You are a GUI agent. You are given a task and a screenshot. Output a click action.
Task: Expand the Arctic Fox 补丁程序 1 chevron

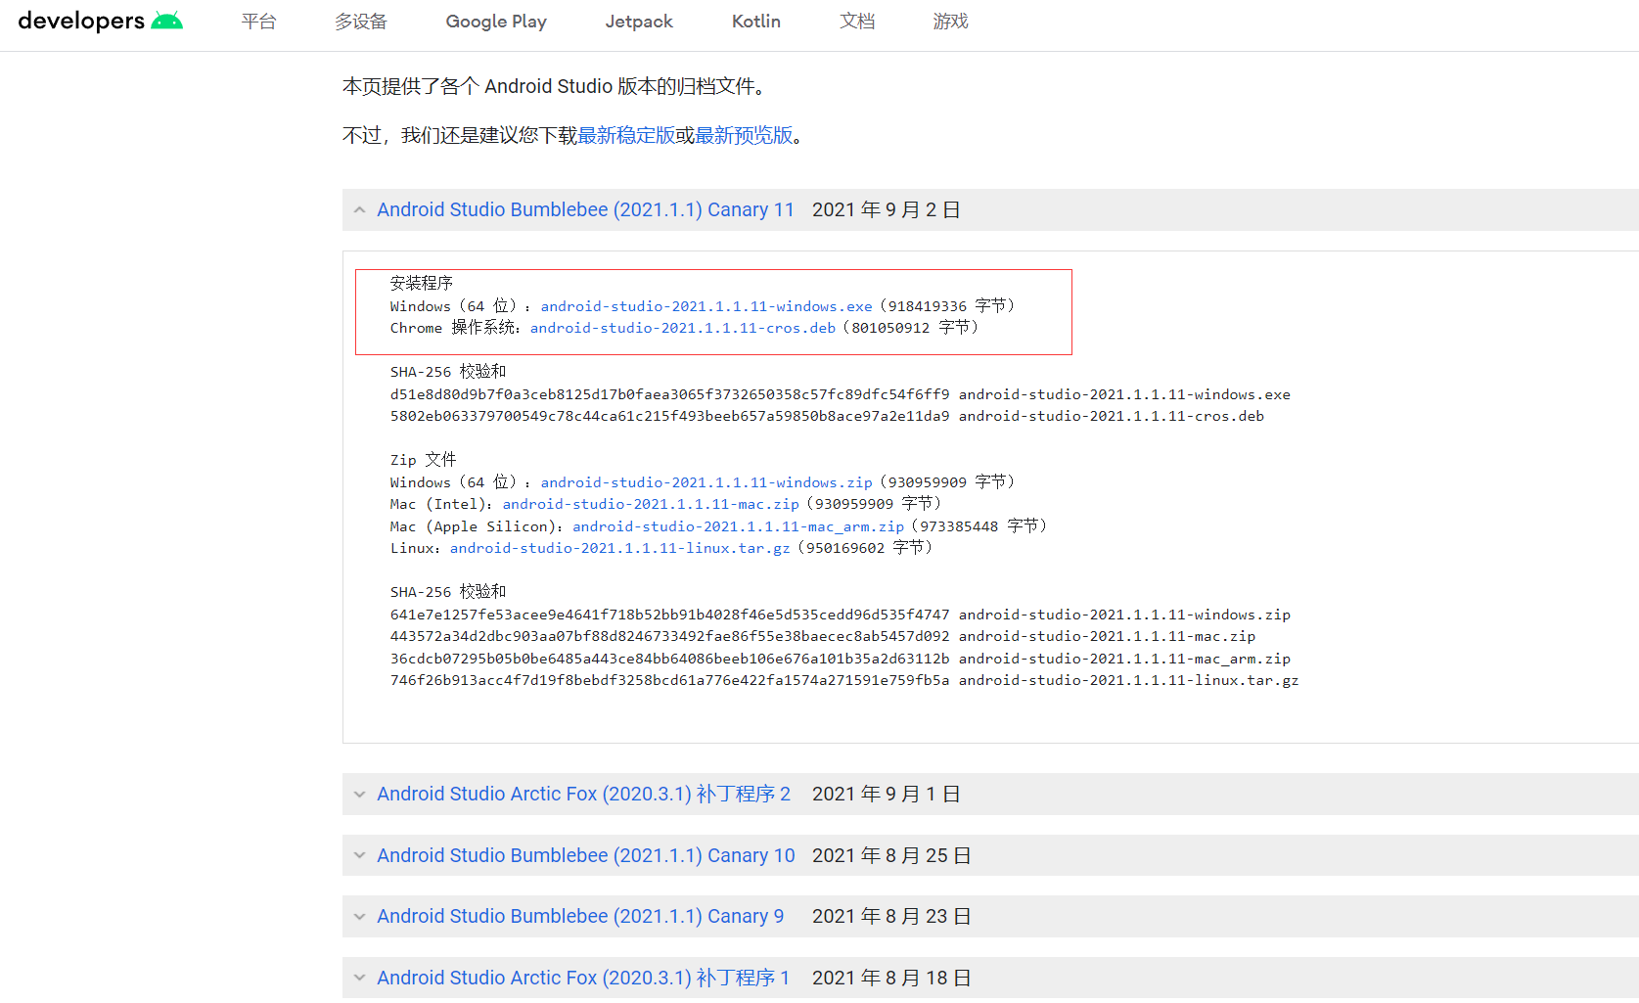click(x=360, y=979)
